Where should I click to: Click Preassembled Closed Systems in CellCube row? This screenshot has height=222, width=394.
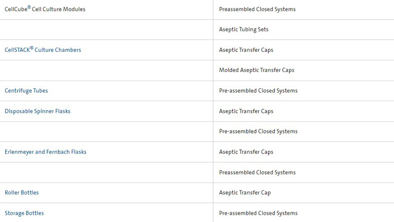point(257,10)
